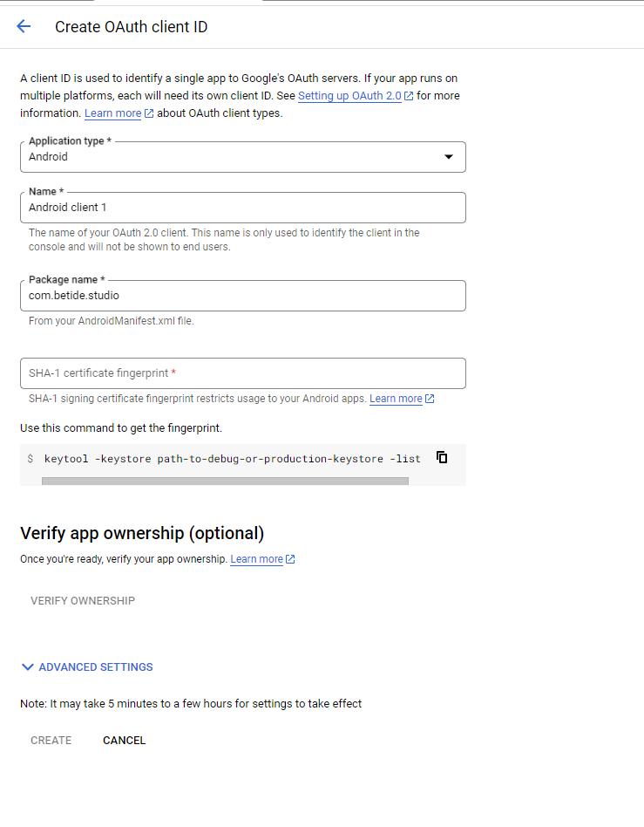This screenshot has height=827, width=644.
Task: Click the Name input field
Action: (242, 208)
